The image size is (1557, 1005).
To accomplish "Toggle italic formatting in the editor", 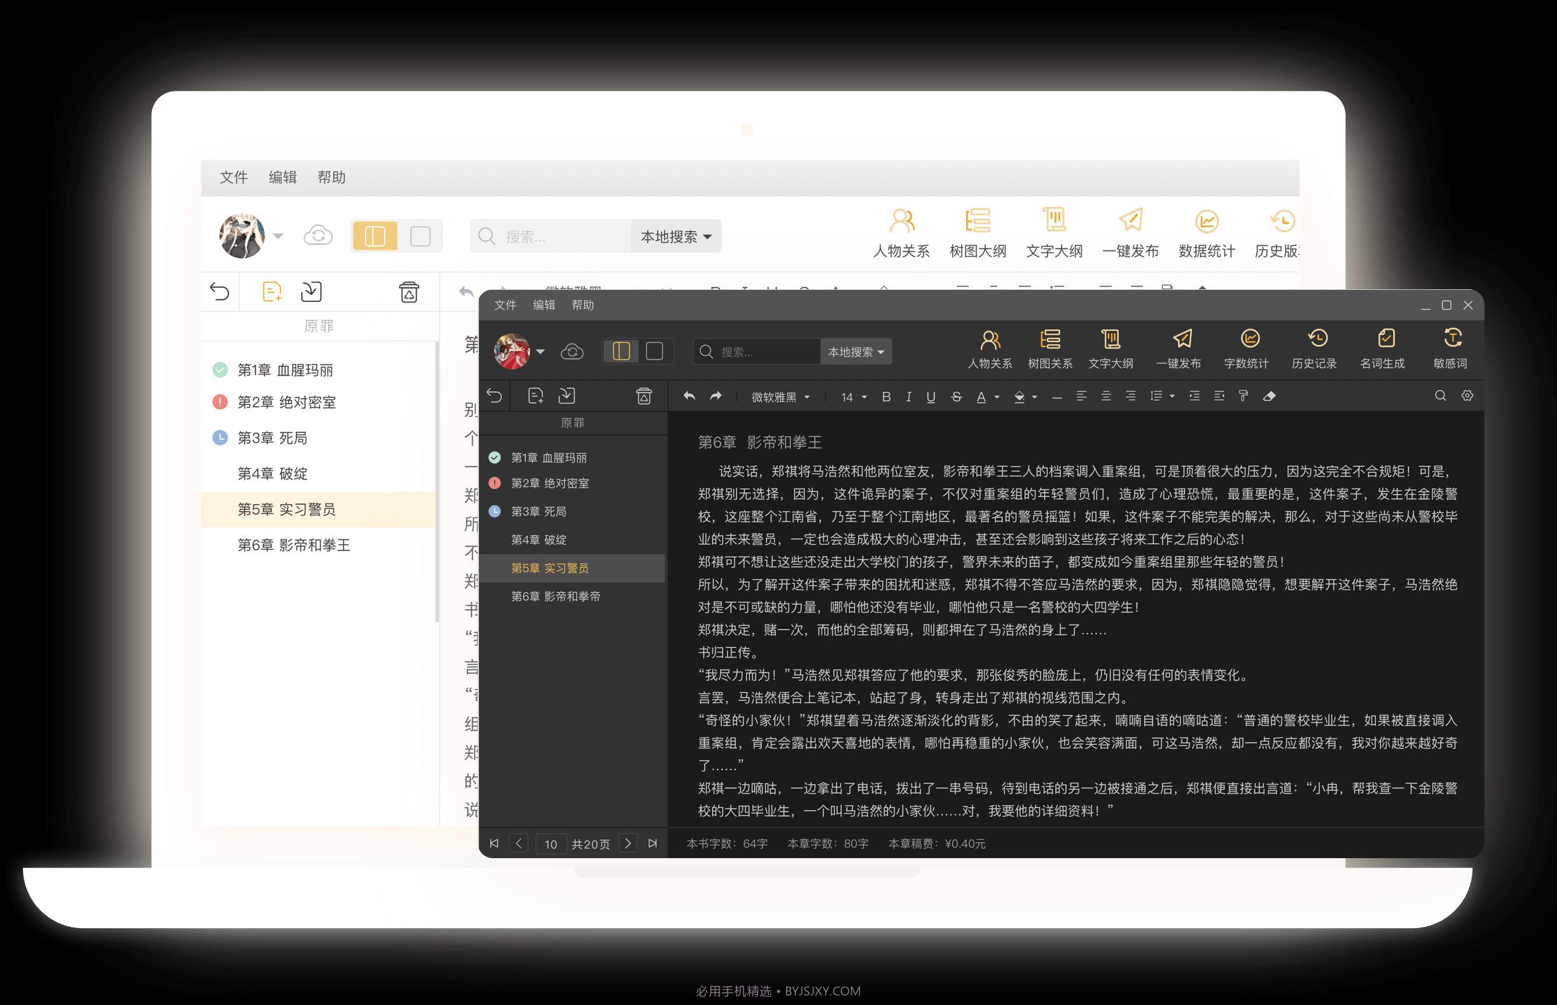I will pyautogui.click(x=908, y=396).
